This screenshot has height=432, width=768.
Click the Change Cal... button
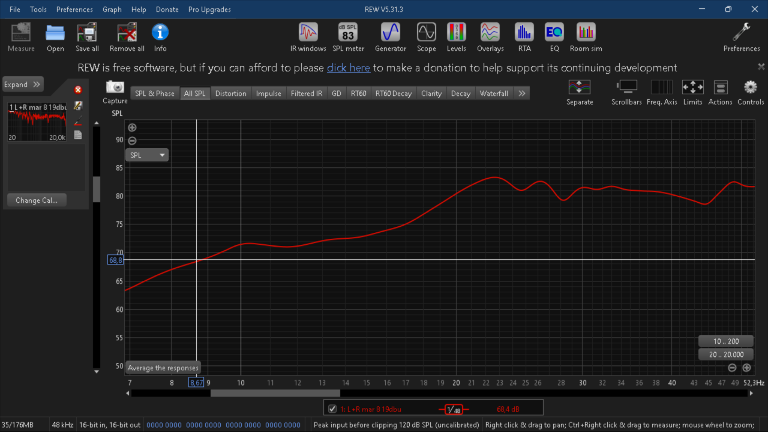pos(37,200)
